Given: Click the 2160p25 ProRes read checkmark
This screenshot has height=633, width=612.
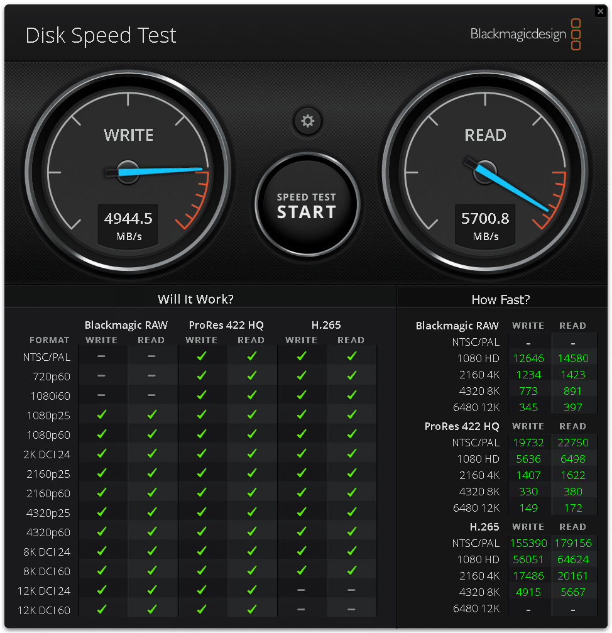Looking at the screenshot, I should tap(252, 473).
